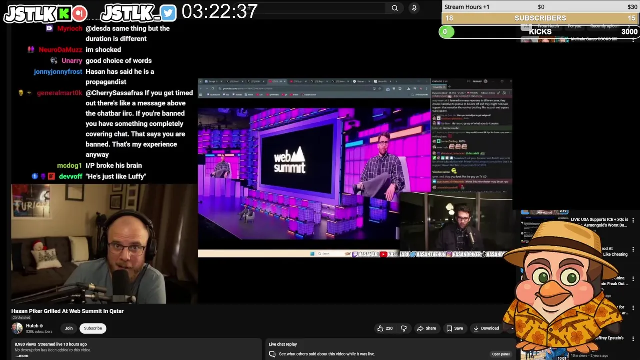The width and height of the screenshot is (640, 360).
Task: Click chat username Unarry
Action: tap(72, 61)
